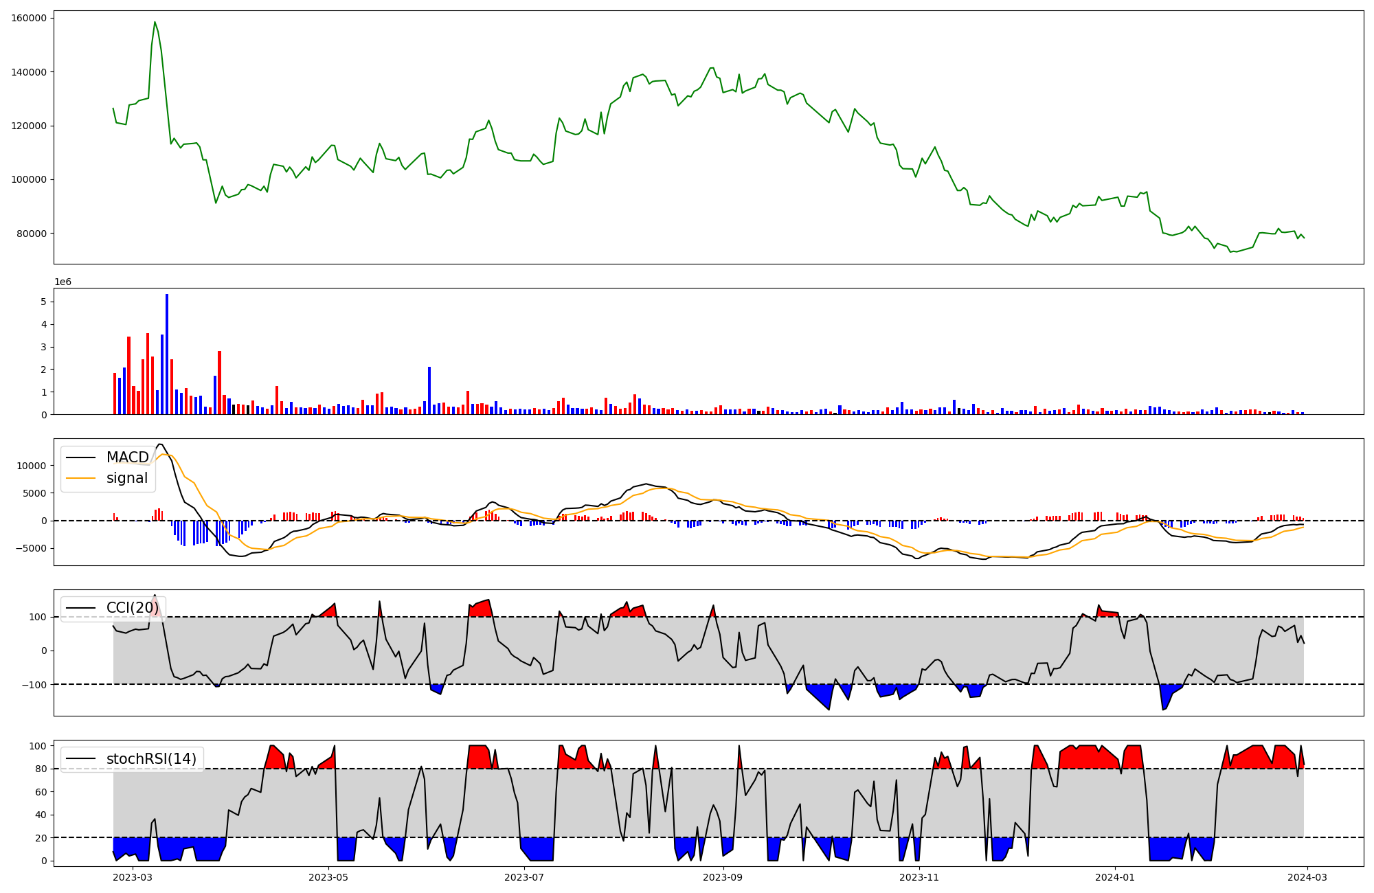Click the signal legend text
This screenshot has width=1374, height=893.
[127, 479]
